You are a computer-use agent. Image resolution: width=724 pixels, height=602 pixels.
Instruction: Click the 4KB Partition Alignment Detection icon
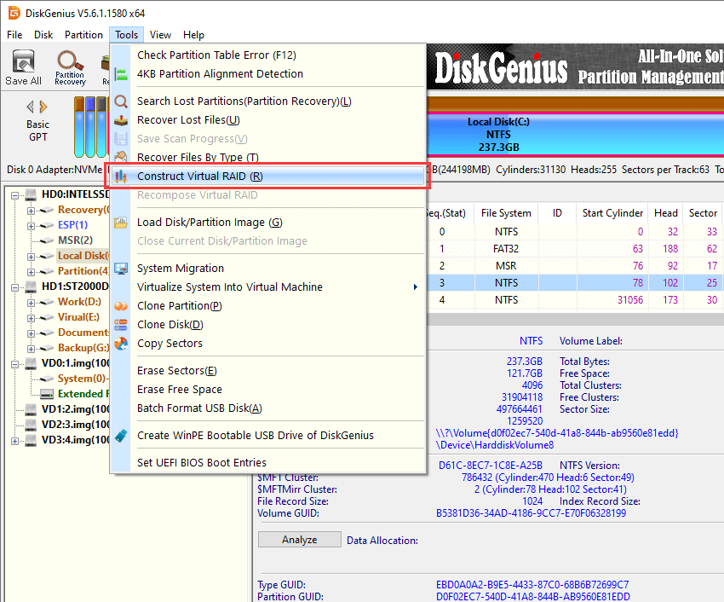[x=121, y=74]
